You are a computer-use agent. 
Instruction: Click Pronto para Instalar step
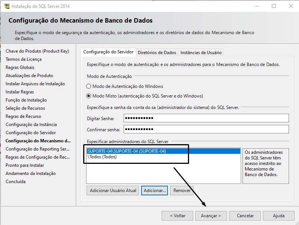(25, 165)
